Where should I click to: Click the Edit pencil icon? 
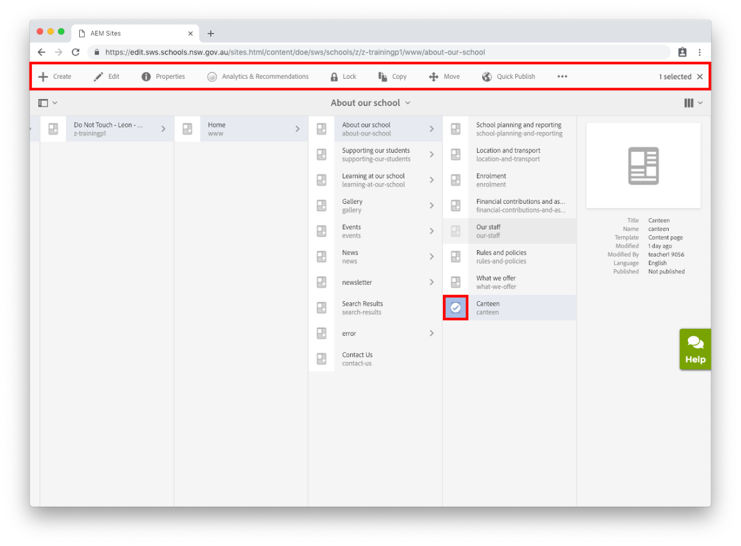[98, 76]
